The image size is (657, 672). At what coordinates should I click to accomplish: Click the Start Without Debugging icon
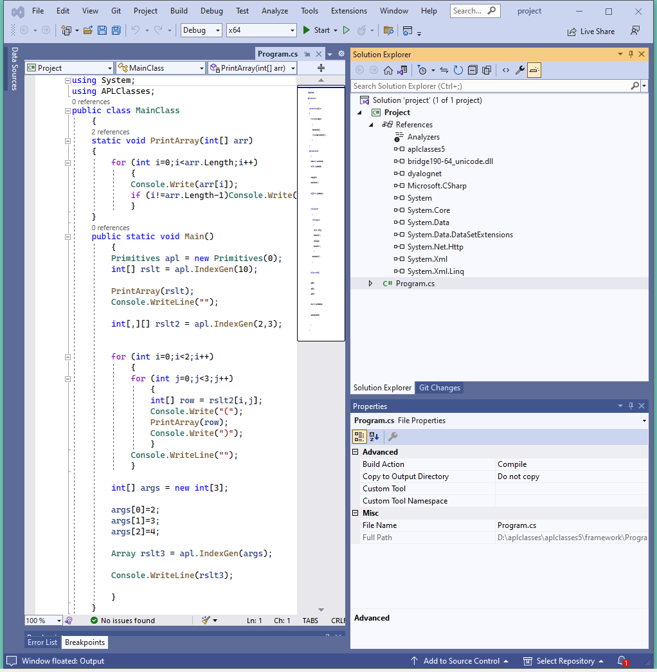[x=346, y=30]
